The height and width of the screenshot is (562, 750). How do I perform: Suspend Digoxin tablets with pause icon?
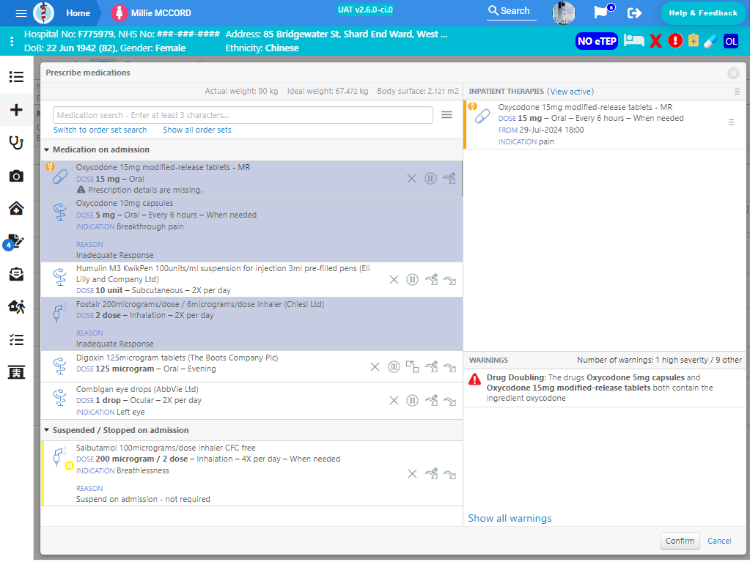pos(394,366)
